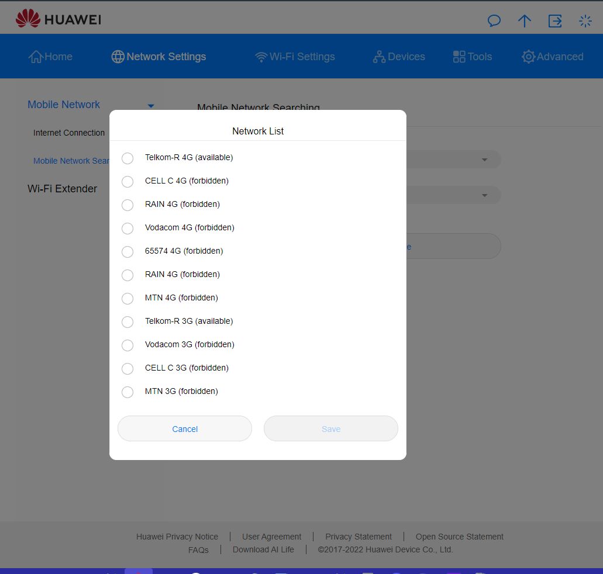
Task: Select MTN 4G (forbidden) radio button
Action: click(128, 298)
